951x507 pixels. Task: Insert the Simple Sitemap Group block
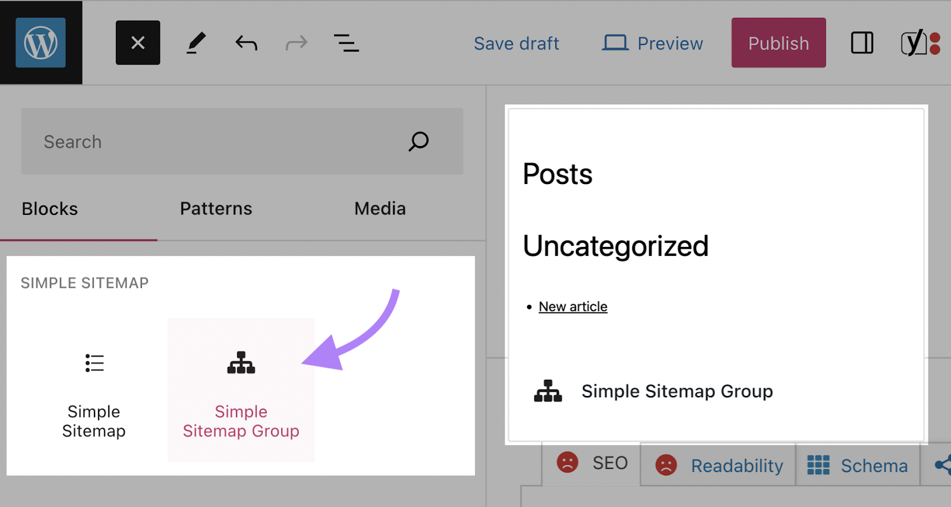[x=241, y=390]
